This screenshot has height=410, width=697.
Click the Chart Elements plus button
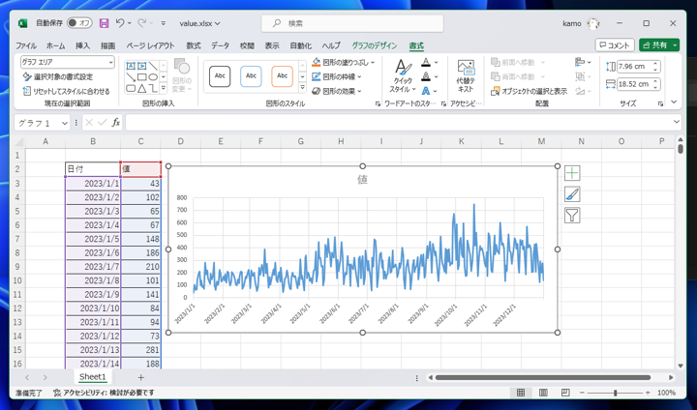572,173
